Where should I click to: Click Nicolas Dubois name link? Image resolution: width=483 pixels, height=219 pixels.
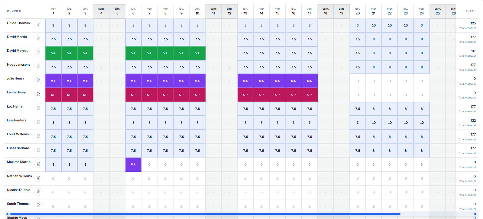18,190
